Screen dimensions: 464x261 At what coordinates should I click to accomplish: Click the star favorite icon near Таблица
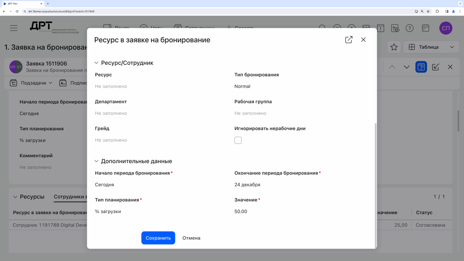394,47
